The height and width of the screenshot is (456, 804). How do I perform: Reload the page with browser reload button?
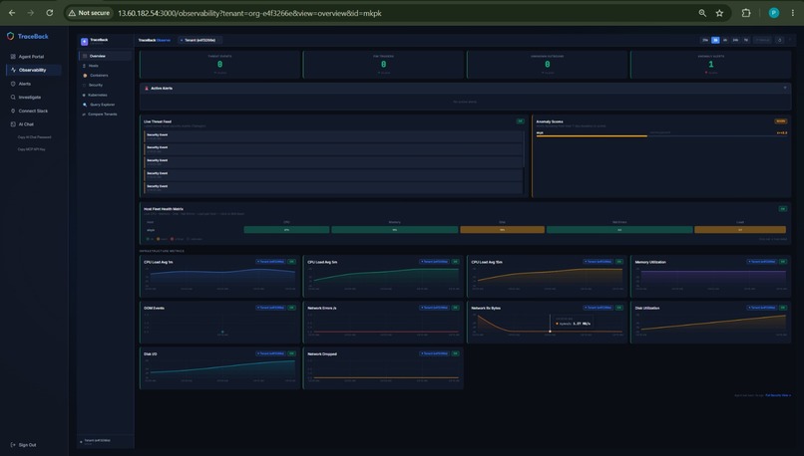tap(49, 13)
